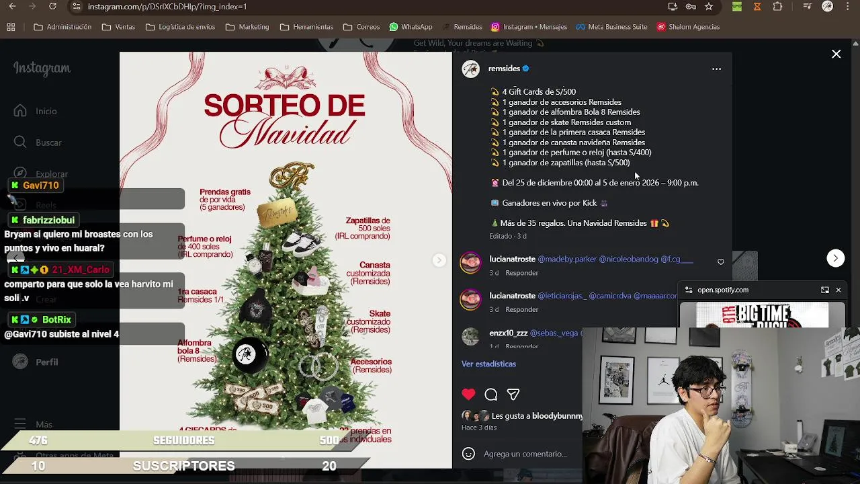Go to the next post arrow

(835, 258)
